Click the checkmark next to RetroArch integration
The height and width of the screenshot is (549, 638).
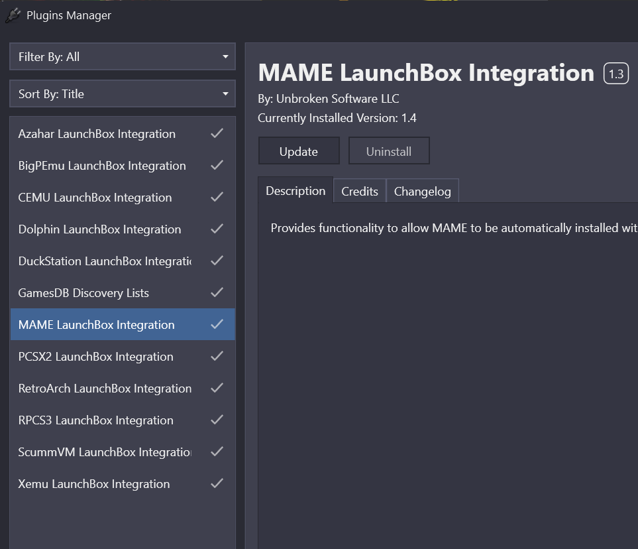click(217, 388)
